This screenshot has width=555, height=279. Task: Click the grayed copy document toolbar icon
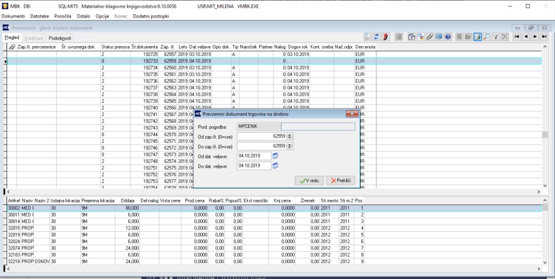(x=399, y=37)
